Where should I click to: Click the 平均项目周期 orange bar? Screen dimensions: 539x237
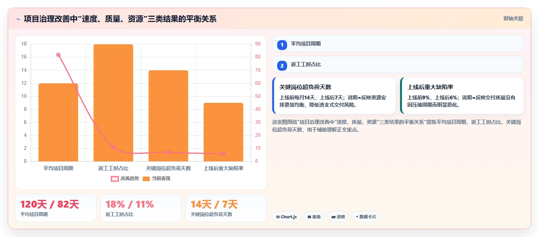click(x=58, y=122)
